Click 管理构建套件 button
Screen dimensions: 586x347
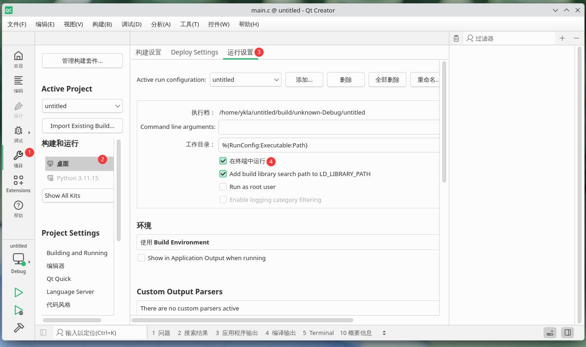(x=82, y=61)
